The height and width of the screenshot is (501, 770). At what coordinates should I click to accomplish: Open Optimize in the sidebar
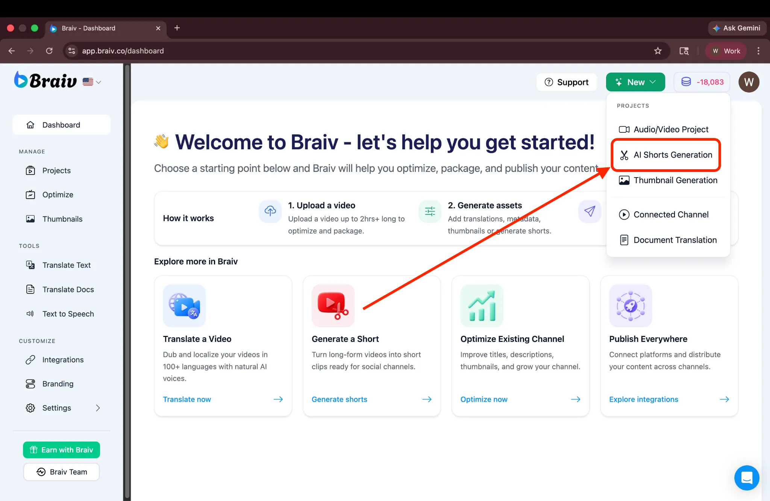tap(58, 194)
